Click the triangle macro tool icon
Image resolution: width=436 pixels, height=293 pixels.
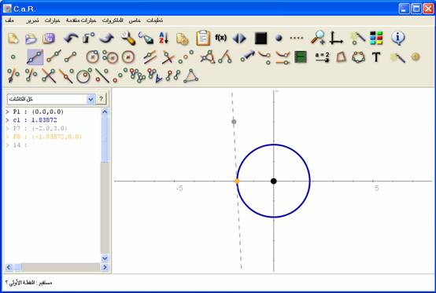pos(191,75)
